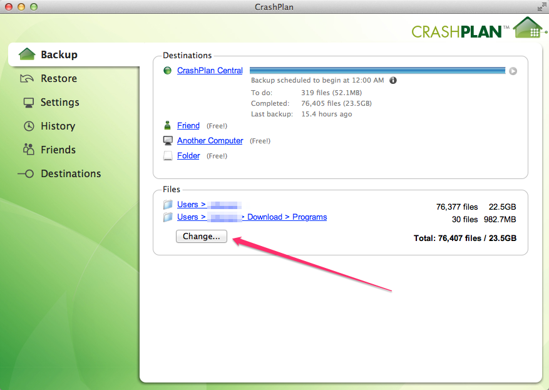Image resolution: width=549 pixels, height=390 pixels.
Task: Click the '30 files' count
Action: coord(465,220)
